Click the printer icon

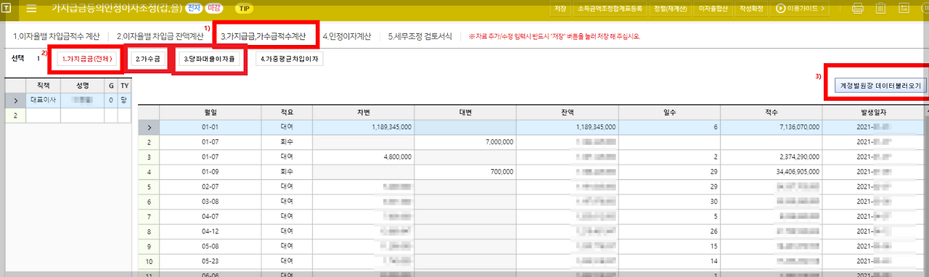857,9
